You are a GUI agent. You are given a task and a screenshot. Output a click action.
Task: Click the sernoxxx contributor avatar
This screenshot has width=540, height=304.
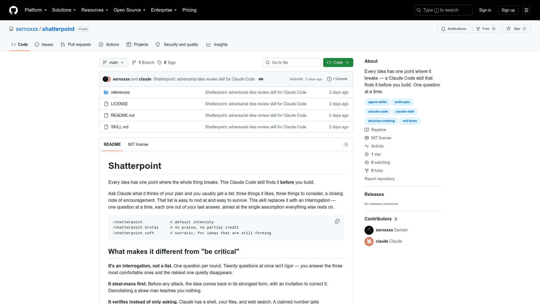coord(369,230)
